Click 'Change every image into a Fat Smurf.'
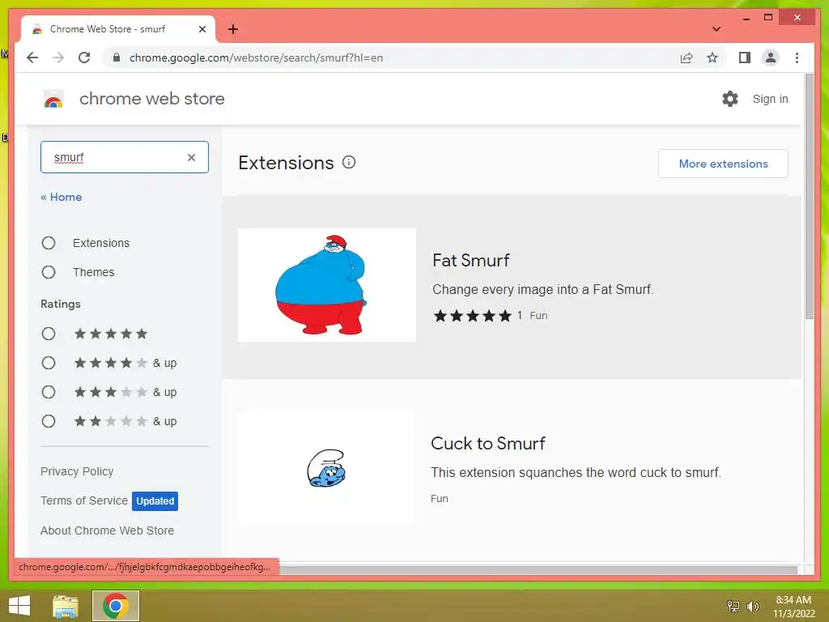Viewport: 829px width, 622px height. pyautogui.click(x=543, y=289)
